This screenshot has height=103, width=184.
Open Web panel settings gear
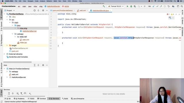pos(43,65)
